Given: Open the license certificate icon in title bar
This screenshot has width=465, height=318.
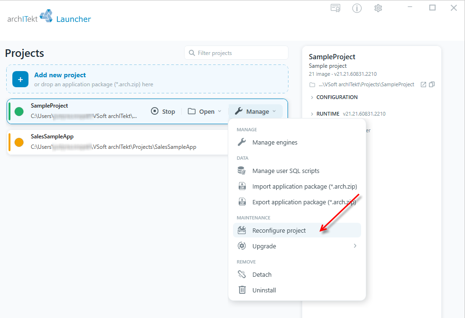Looking at the screenshot, I should point(335,8).
